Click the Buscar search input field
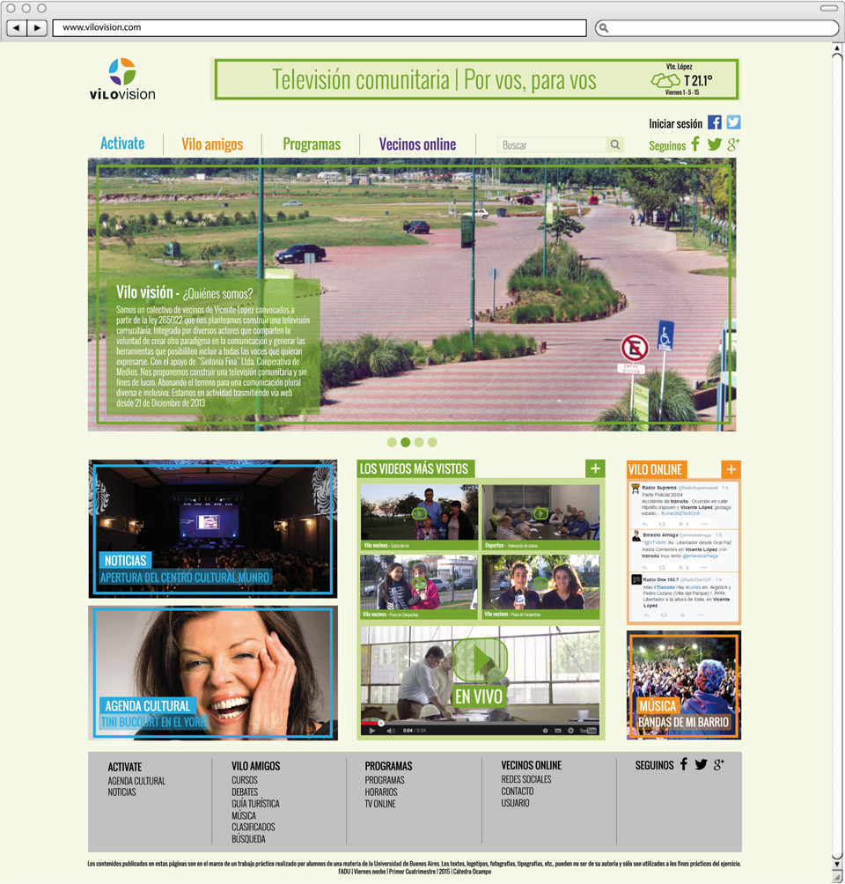The height and width of the screenshot is (884, 845). point(552,144)
